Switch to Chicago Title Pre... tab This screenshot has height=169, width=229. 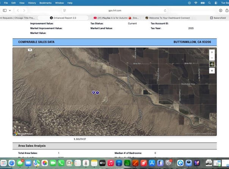click(17, 18)
